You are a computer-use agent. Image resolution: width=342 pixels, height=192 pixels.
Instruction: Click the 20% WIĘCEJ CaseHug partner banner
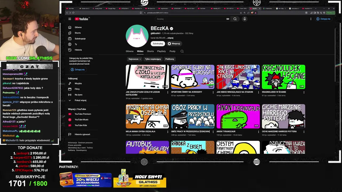click(85, 180)
